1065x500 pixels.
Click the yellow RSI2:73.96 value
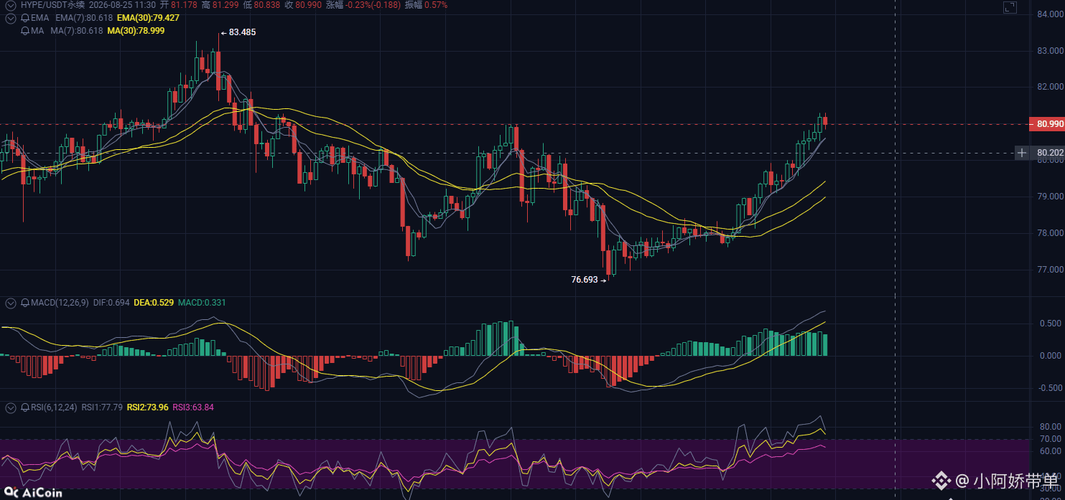tap(147, 407)
